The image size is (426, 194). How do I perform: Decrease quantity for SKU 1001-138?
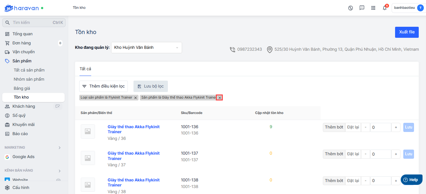click(365, 181)
